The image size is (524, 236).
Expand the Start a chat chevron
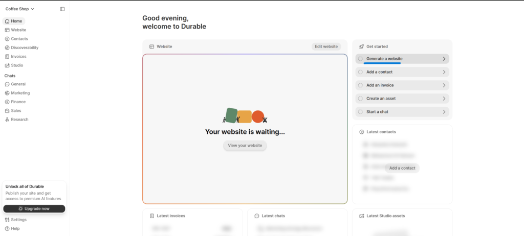pyautogui.click(x=444, y=112)
